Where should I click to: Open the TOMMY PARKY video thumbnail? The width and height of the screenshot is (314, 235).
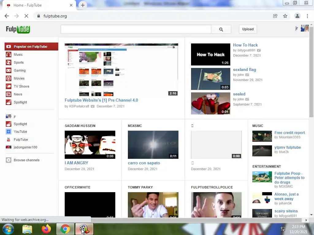pyautogui.click(x=153, y=205)
